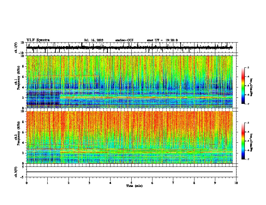This screenshot has height=205, width=266.
Task: Click the log(PSD) label beside ch.2 color scale
Action: point(252,142)
